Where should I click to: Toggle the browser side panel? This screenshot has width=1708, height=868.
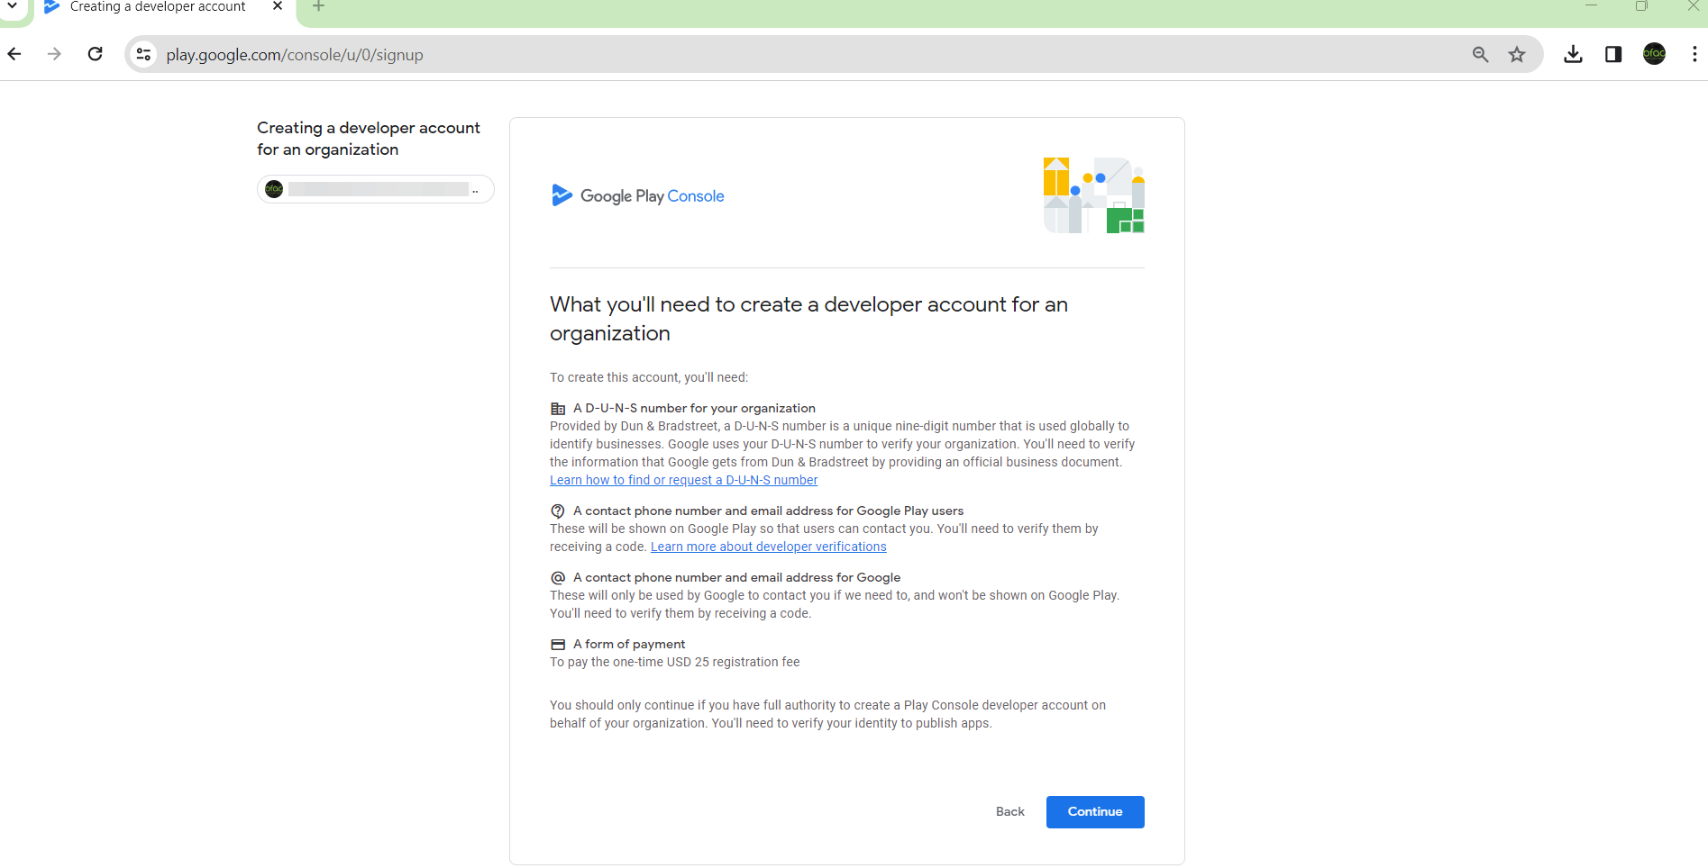(1613, 54)
